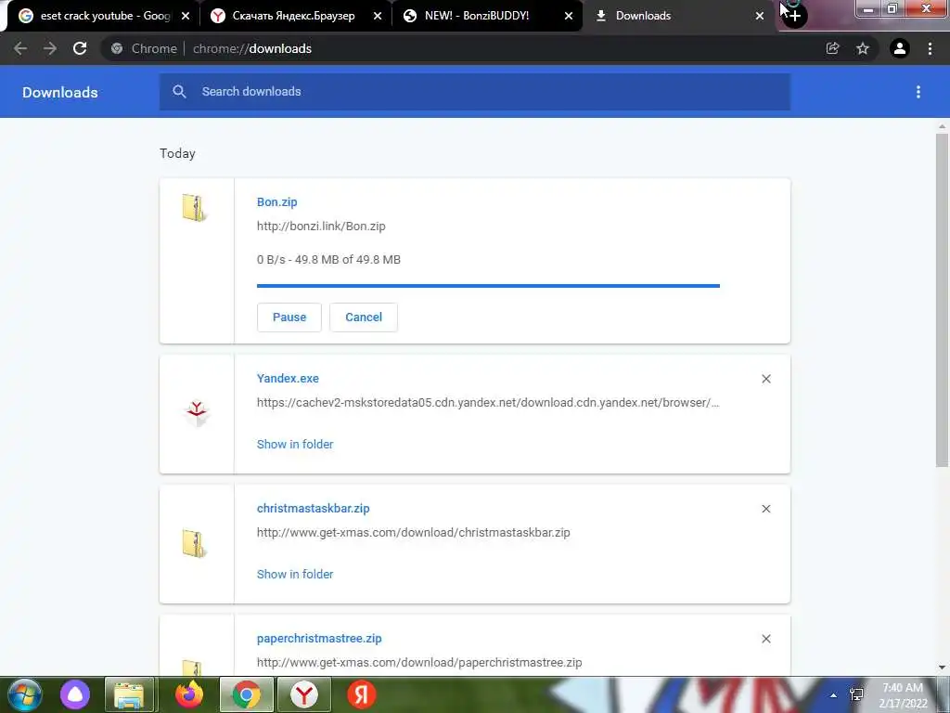This screenshot has width=950, height=713.
Task: Click the Today date heading
Action: pos(177,153)
